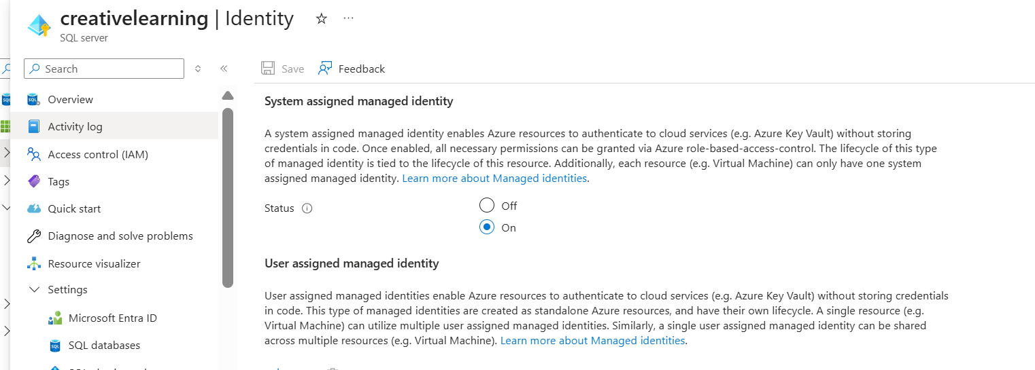Click the 'Status' label text
Image resolution: width=1035 pixels, height=370 pixels.
(x=279, y=208)
